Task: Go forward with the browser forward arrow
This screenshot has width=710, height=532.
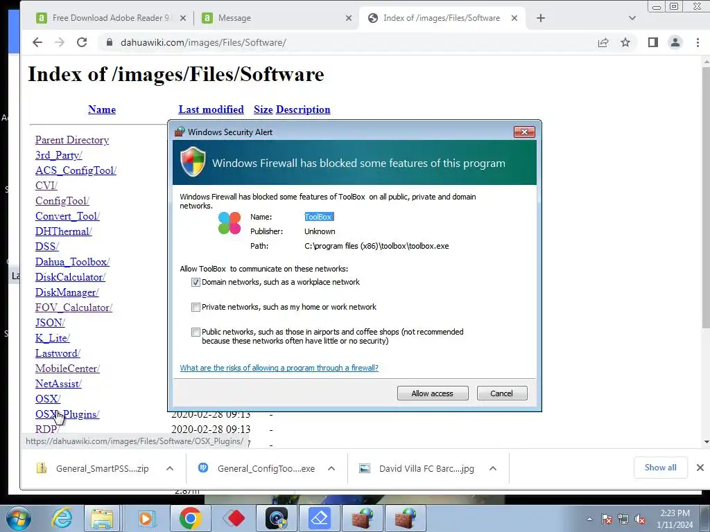Action: click(x=60, y=42)
